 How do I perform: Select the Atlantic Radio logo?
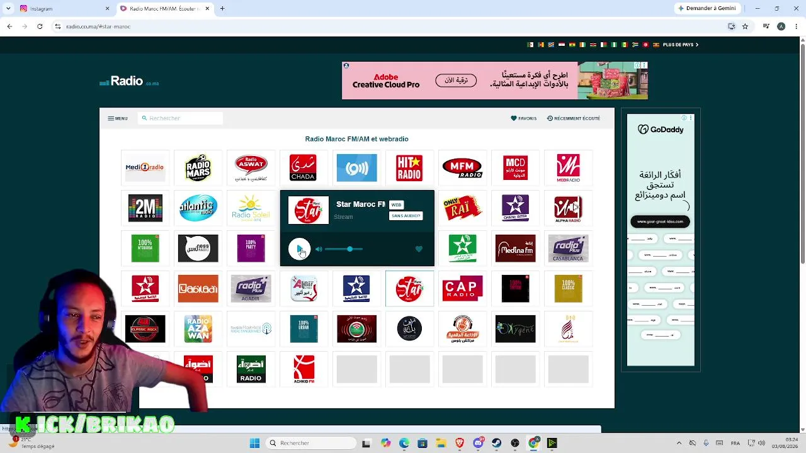click(x=198, y=208)
